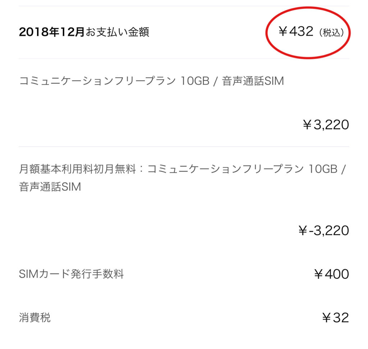This screenshot has width=368, height=349.
Task: Click the ¥ symbol before 32
Action: point(326,318)
